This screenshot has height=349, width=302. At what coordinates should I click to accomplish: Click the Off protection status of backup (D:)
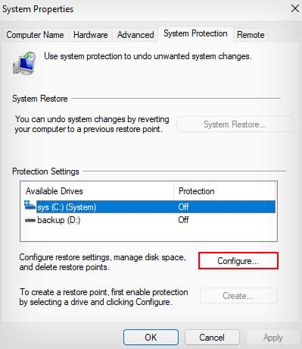(183, 220)
